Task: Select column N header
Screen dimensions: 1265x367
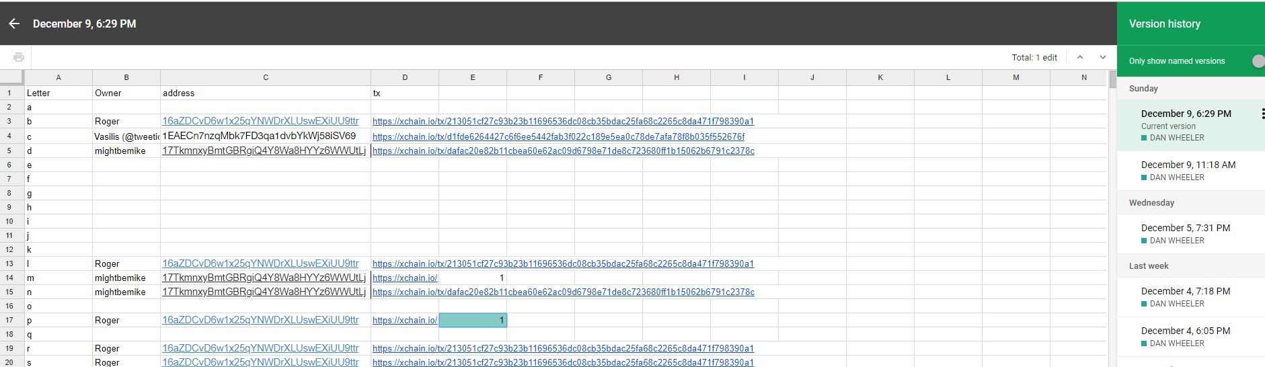Action: click(1079, 77)
